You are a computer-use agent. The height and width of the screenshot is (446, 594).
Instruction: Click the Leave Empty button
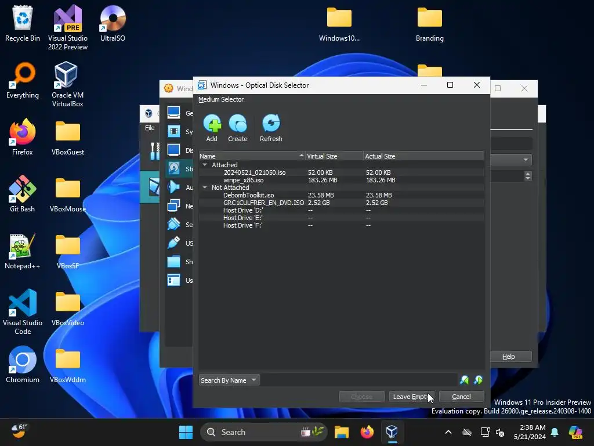(x=411, y=397)
